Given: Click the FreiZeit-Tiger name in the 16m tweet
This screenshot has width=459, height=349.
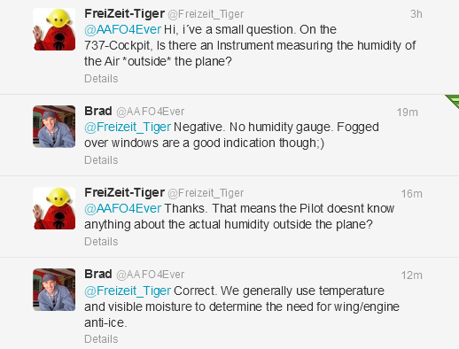Looking at the screenshot, I should 124,192.
